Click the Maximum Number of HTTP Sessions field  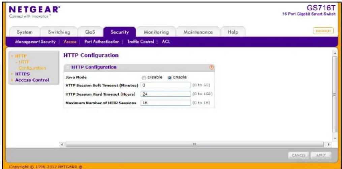165,103
